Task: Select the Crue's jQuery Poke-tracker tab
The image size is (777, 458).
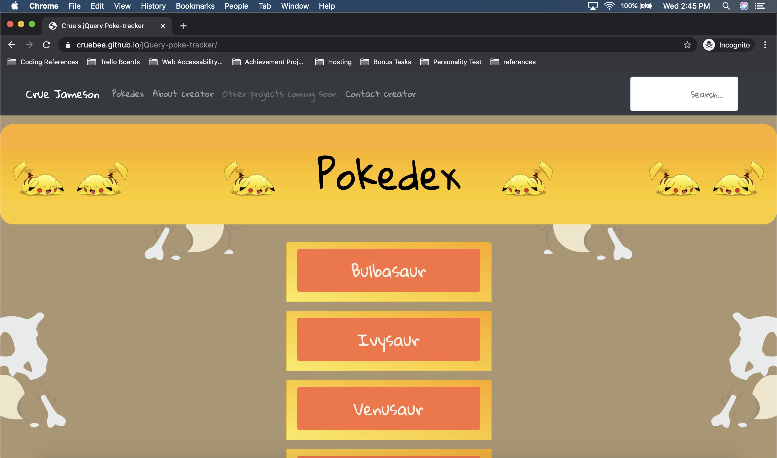Action: pos(107,26)
